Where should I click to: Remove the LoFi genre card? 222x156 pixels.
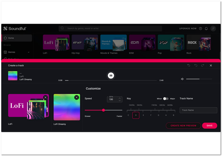(x=45, y=97)
